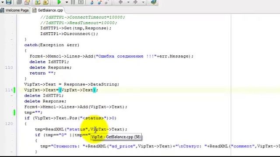Click the highlighted opening bracket on line 114
Viewport: 280px width, 157px height.
coord(60,90)
